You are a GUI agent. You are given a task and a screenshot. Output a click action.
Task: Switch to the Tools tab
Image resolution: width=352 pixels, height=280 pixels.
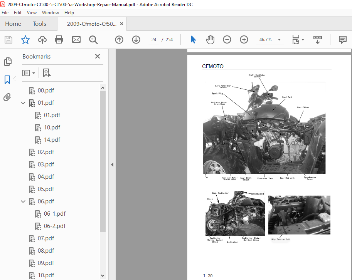tap(39, 24)
